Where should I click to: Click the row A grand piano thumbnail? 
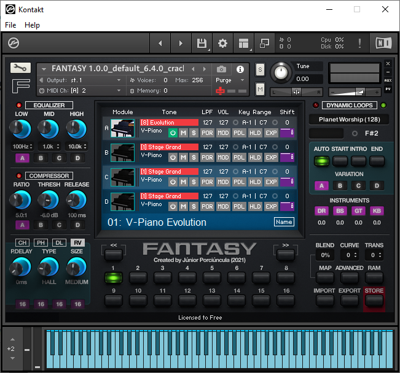click(122, 128)
